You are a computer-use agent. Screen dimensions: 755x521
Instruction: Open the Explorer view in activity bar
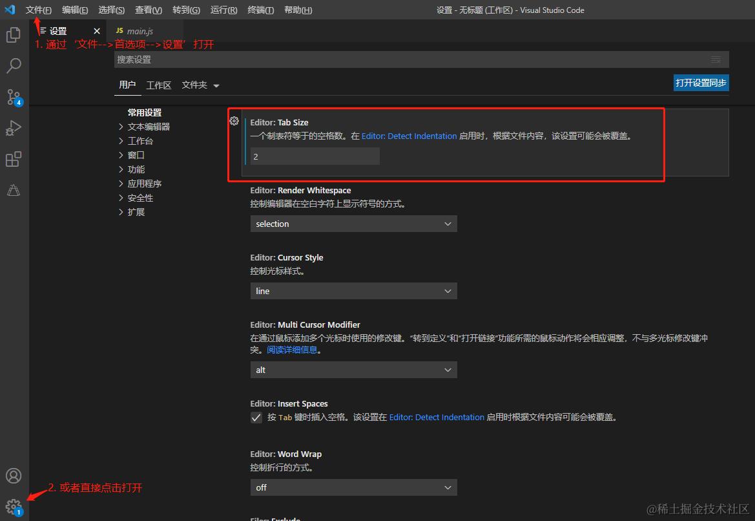tap(14, 35)
